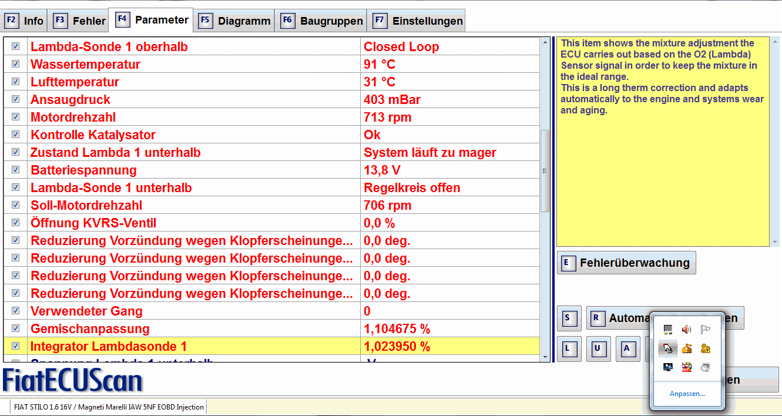The image size is (782, 416).
Task: Click the Anpassen... link
Action: tap(687, 394)
